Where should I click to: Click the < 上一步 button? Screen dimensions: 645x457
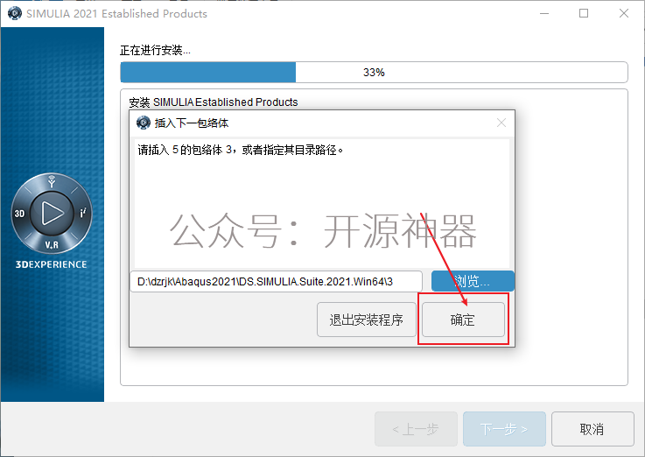coord(416,429)
